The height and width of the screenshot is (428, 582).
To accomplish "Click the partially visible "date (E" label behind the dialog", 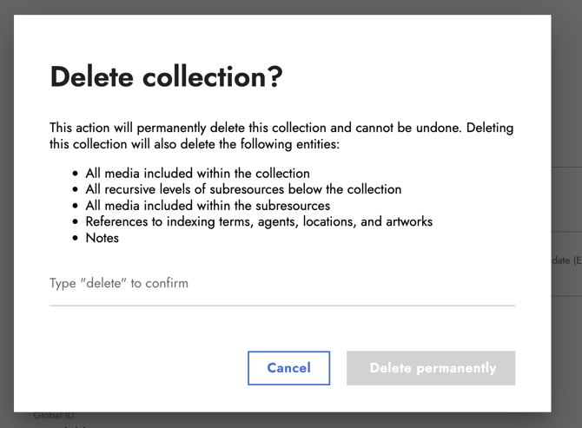I will (x=566, y=260).
